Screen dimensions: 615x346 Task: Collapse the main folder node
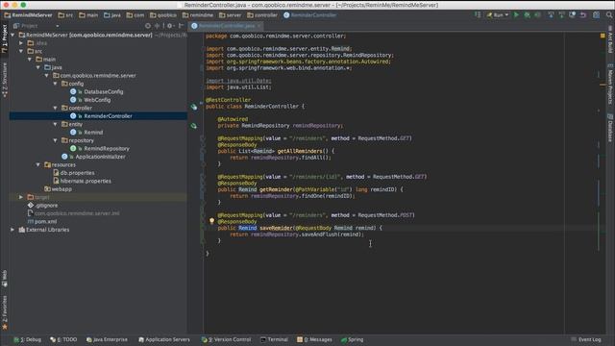30,60
